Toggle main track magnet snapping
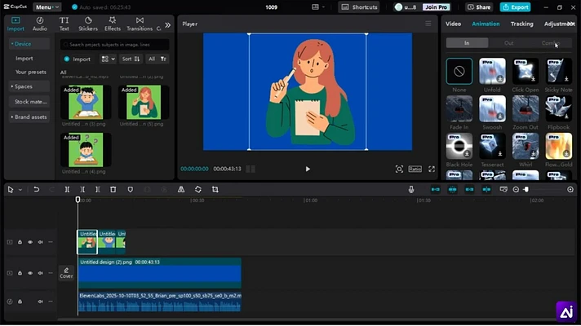Image resolution: width=581 pixels, height=326 pixels. 436,189
